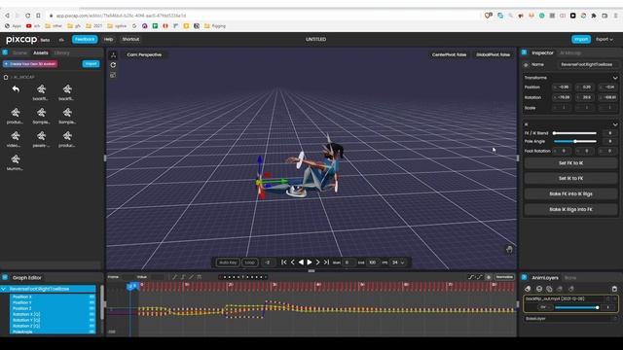Select the move gizmo tool in viewport
The width and height of the screenshot is (623, 350).
pyautogui.click(x=113, y=55)
